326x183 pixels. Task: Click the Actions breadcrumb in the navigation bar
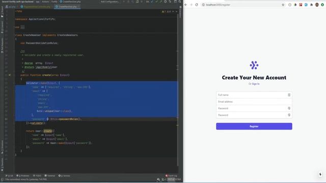[45, 2]
